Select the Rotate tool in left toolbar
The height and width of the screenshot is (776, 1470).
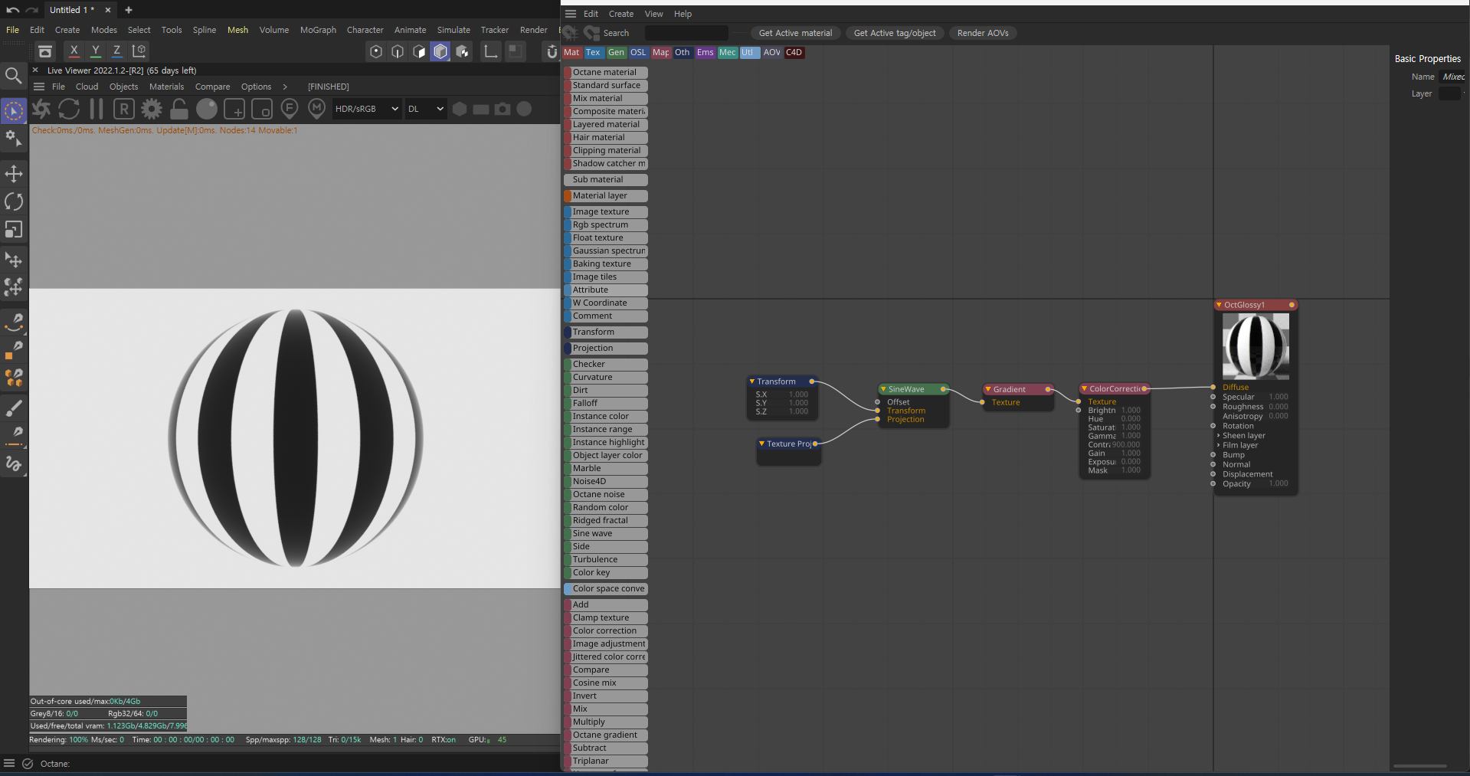point(14,201)
